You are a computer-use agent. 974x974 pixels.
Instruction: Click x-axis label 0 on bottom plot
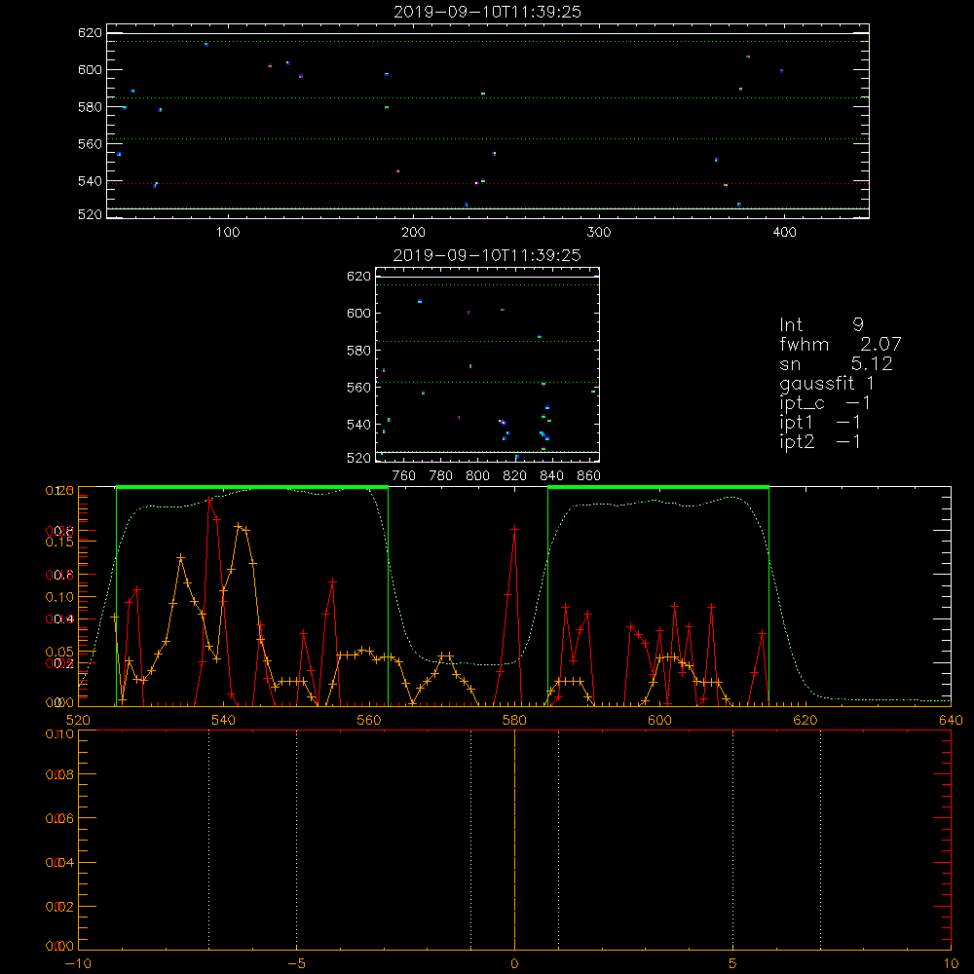pyautogui.click(x=514, y=963)
